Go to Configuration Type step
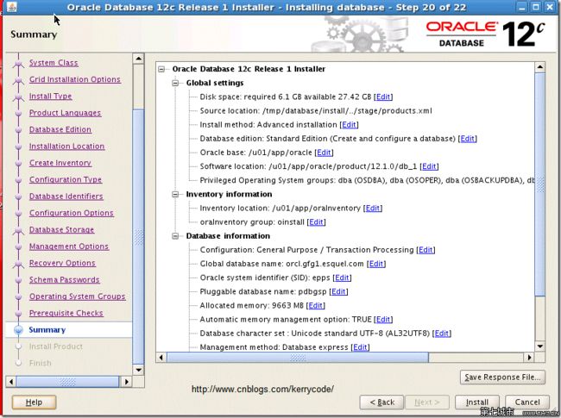The height and width of the screenshot is (418, 561). [x=66, y=180]
